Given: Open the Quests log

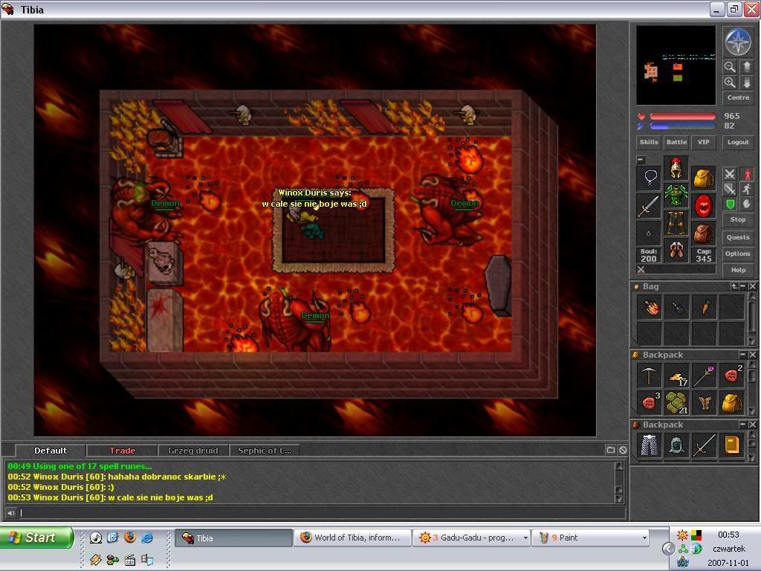Looking at the screenshot, I should point(738,237).
